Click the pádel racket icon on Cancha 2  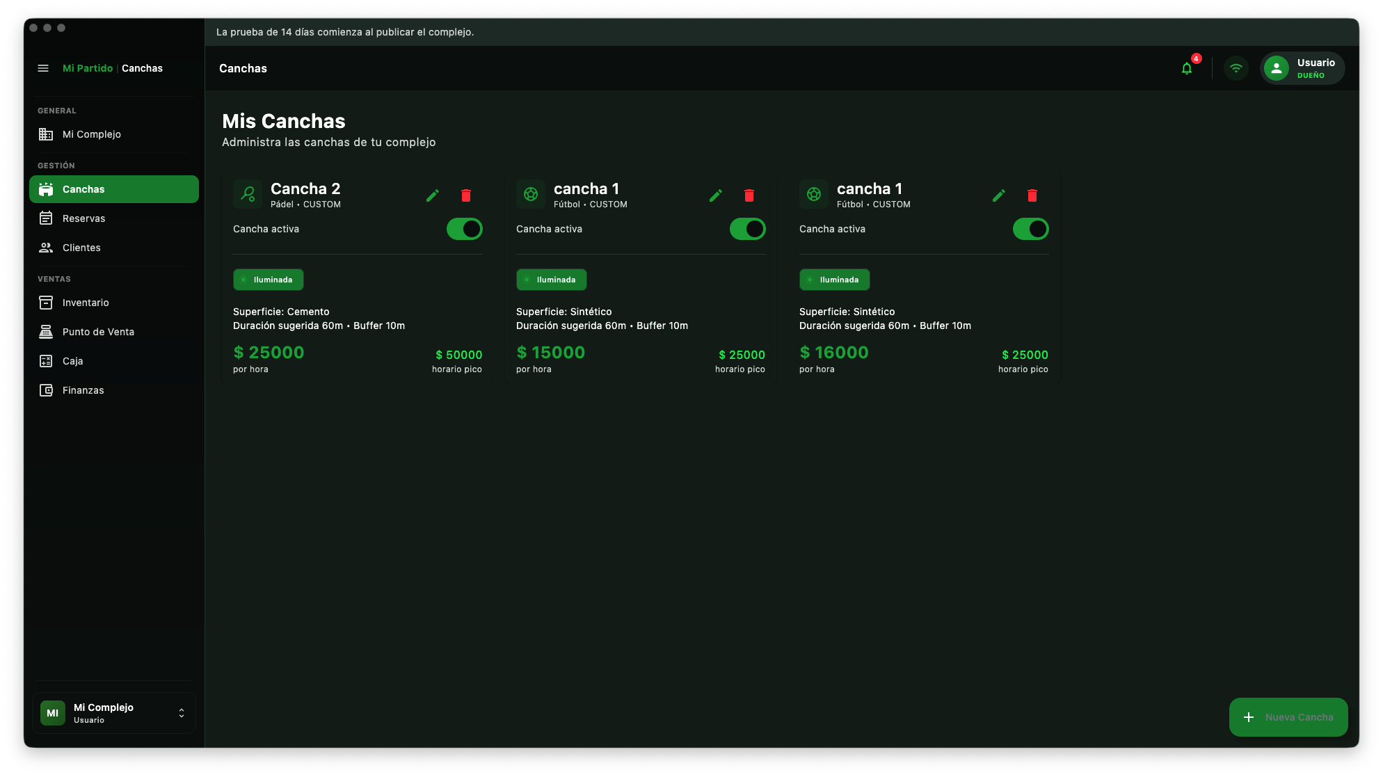pos(248,194)
